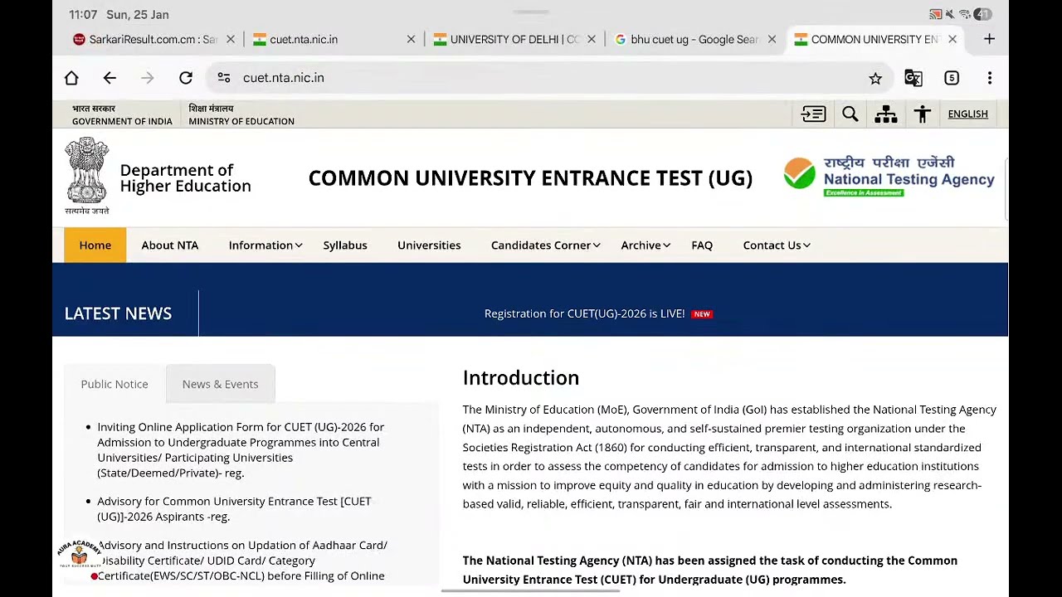1062x597 pixels.
Task: Expand the Contact Us dropdown
Action: click(777, 245)
